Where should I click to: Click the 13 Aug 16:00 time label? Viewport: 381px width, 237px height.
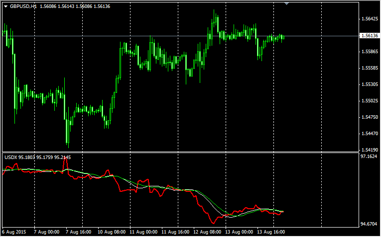(271, 232)
